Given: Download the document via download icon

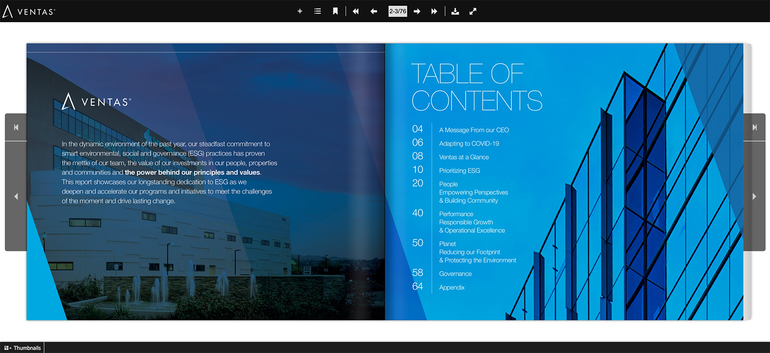Looking at the screenshot, I should (x=455, y=11).
